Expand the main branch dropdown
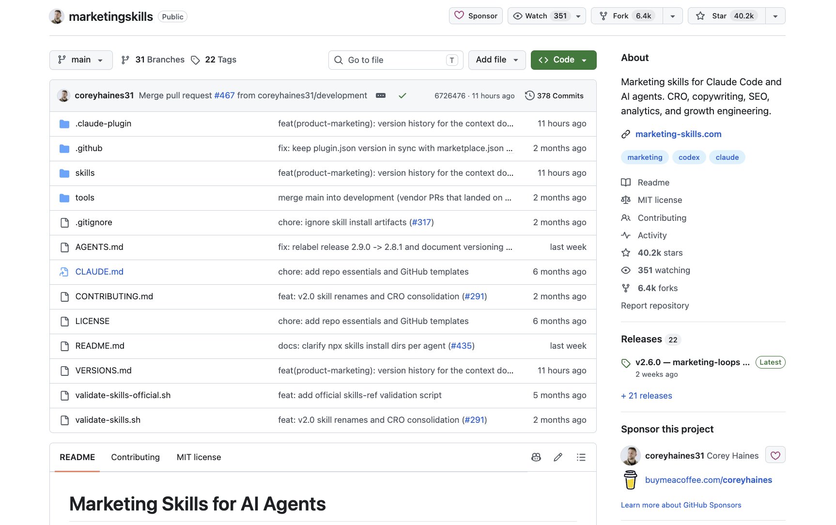This screenshot has height=525, width=836. click(81, 60)
